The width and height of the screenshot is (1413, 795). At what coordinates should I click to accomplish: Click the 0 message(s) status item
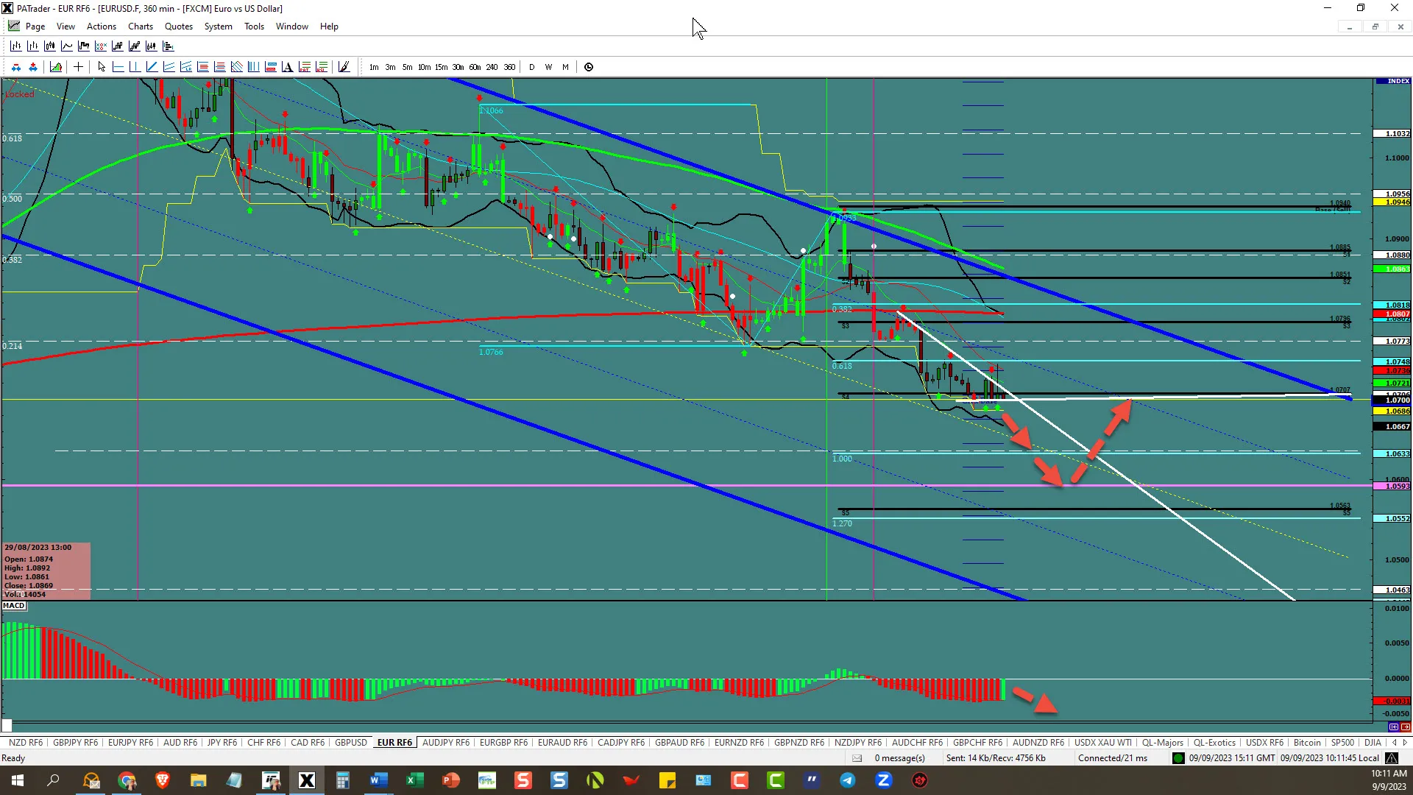click(x=899, y=758)
